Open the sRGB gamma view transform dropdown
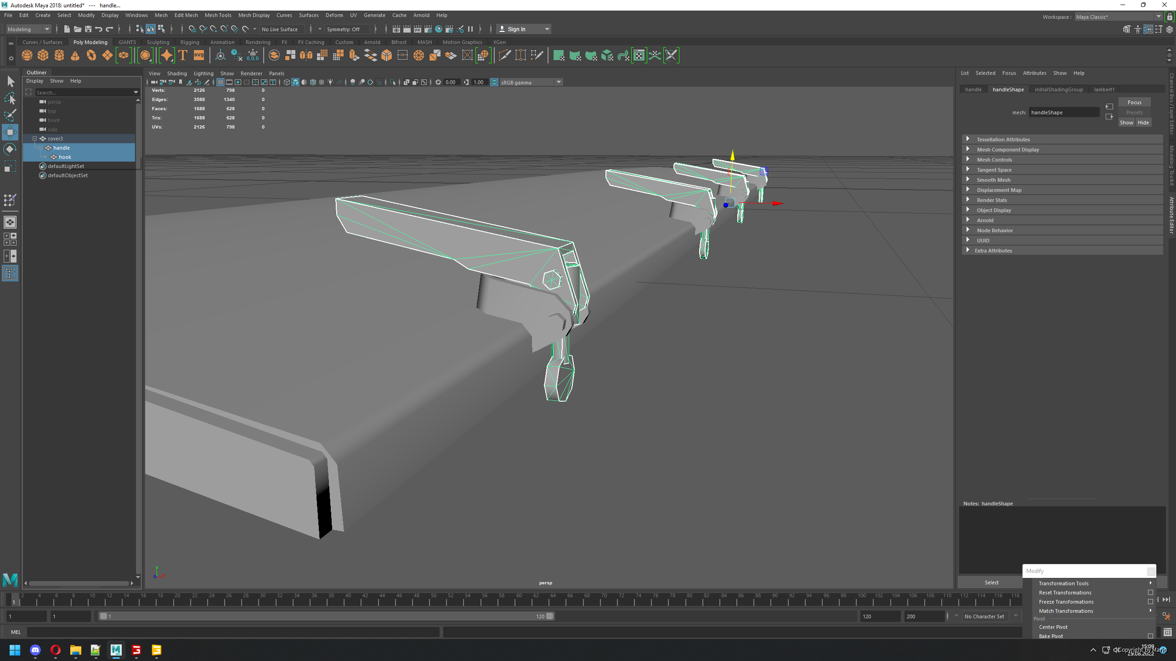The image size is (1176, 661). pos(531,82)
